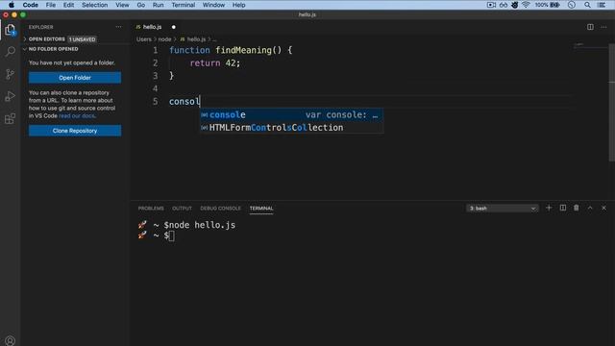The image size is (615, 346).
Task: Click the Clone Repository button
Action: click(x=75, y=131)
